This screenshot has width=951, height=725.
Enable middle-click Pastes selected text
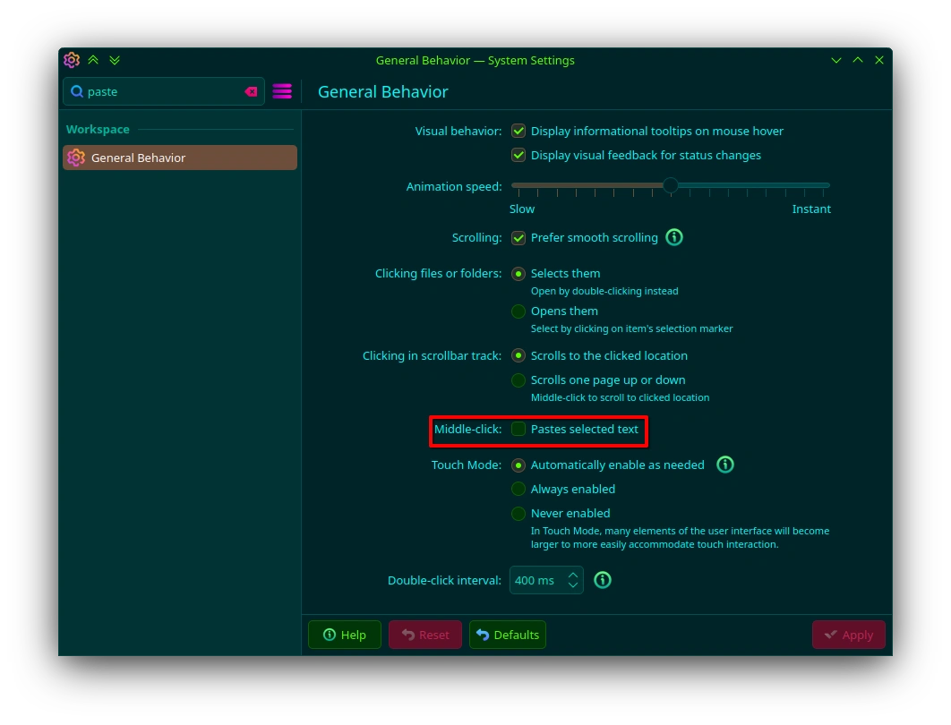pos(518,429)
